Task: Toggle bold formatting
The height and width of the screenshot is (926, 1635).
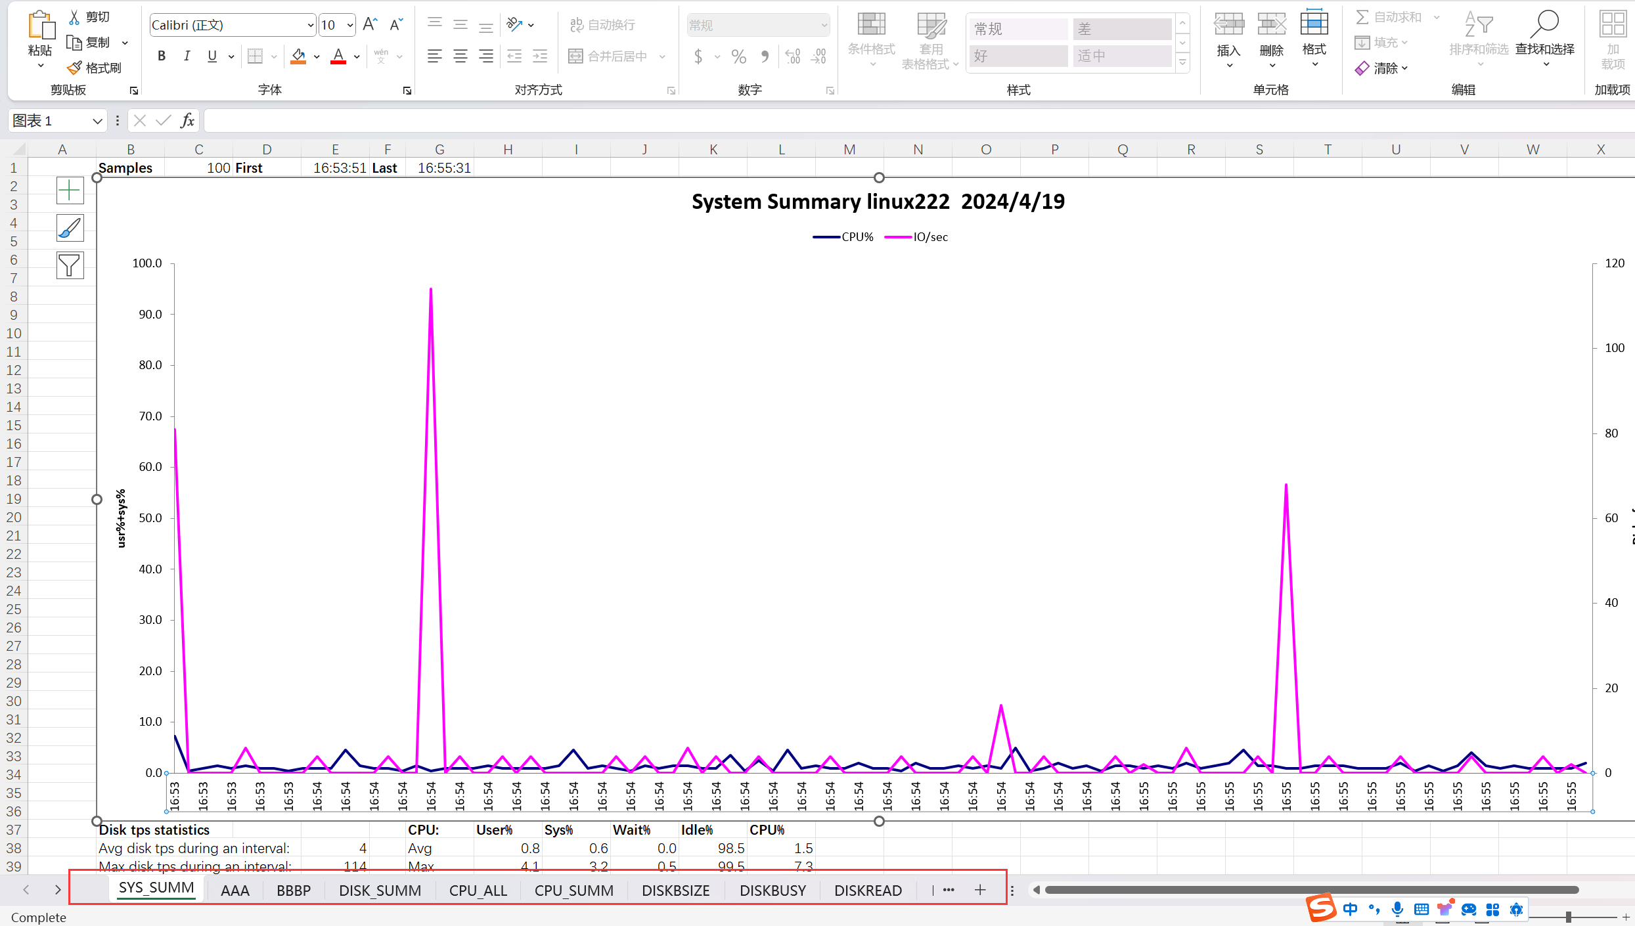Action: [162, 56]
